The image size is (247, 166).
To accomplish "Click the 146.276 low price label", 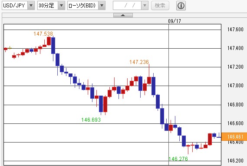I will pos(178,159).
